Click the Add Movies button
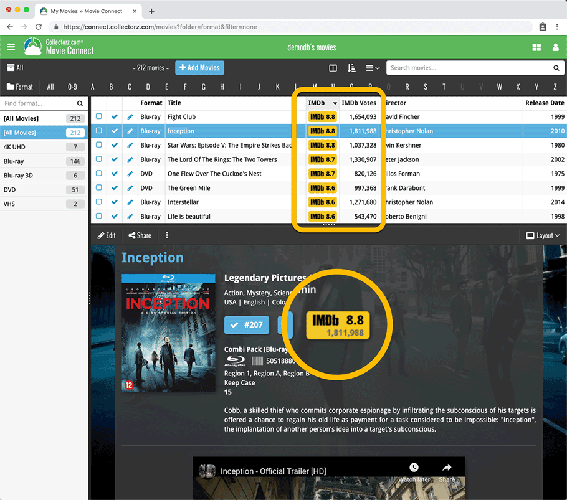Image resolution: width=567 pixels, height=500 pixels. 199,68
